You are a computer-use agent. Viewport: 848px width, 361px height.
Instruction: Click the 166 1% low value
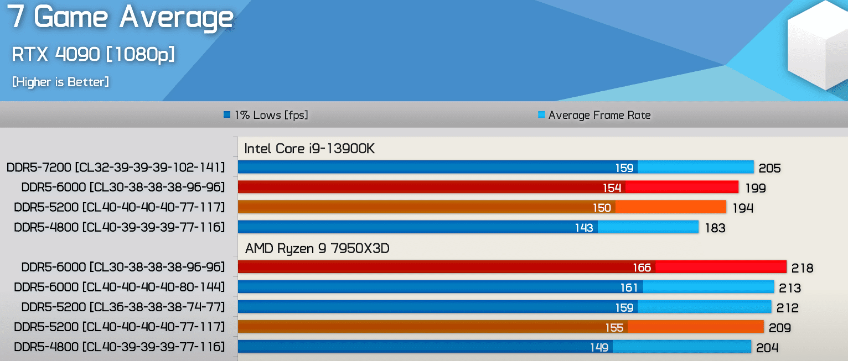tap(642, 268)
